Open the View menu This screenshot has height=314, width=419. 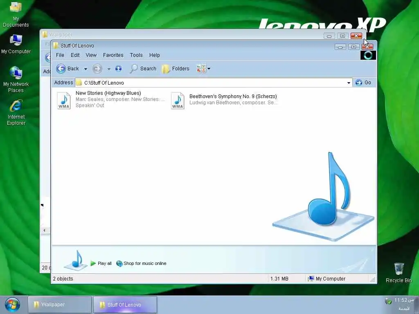tap(91, 55)
